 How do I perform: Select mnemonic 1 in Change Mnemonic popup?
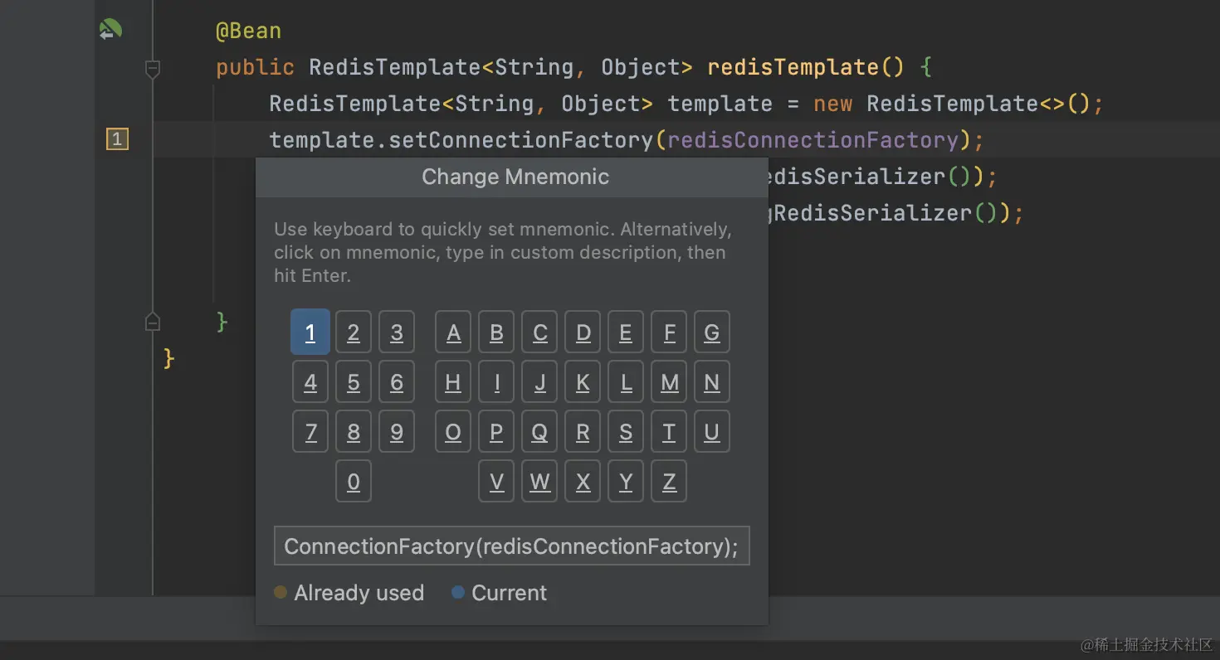pyautogui.click(x=310, y=332)
